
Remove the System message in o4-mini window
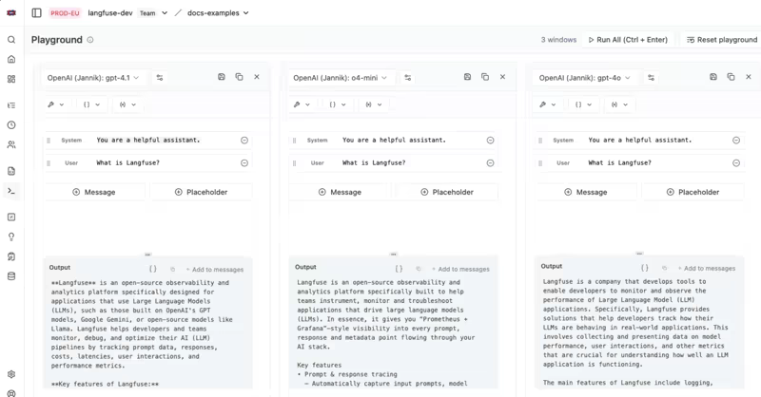[x=490, y=140]
